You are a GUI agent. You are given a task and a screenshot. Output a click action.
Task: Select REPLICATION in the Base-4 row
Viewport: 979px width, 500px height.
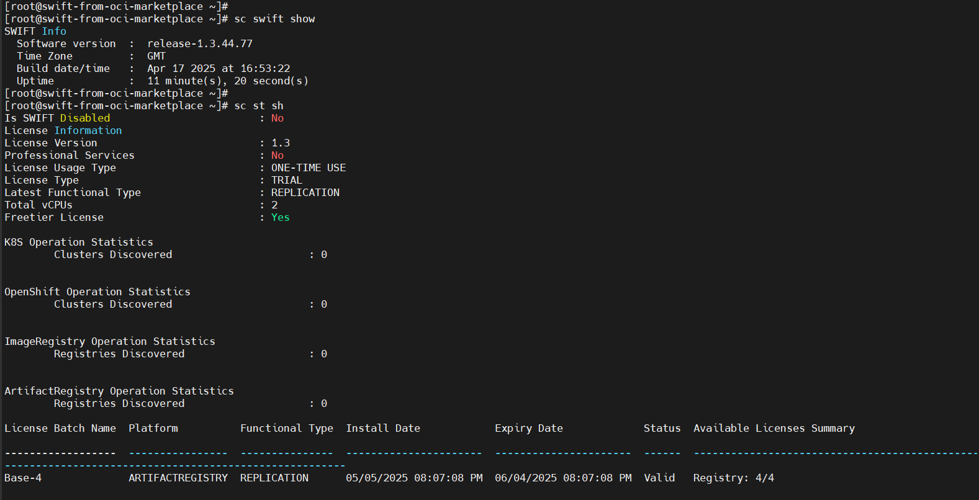pos(274,478)
